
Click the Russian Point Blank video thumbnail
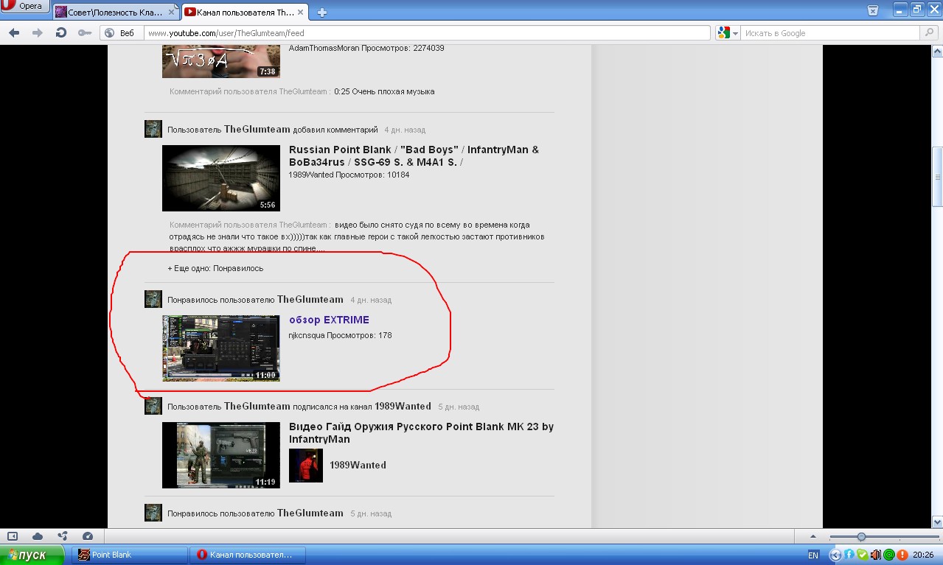tap(220, 178)
